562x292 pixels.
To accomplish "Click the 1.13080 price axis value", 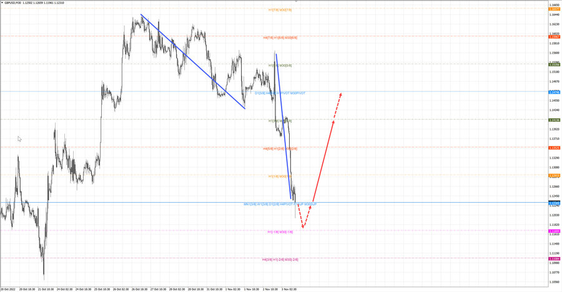I will pos(554,167).
